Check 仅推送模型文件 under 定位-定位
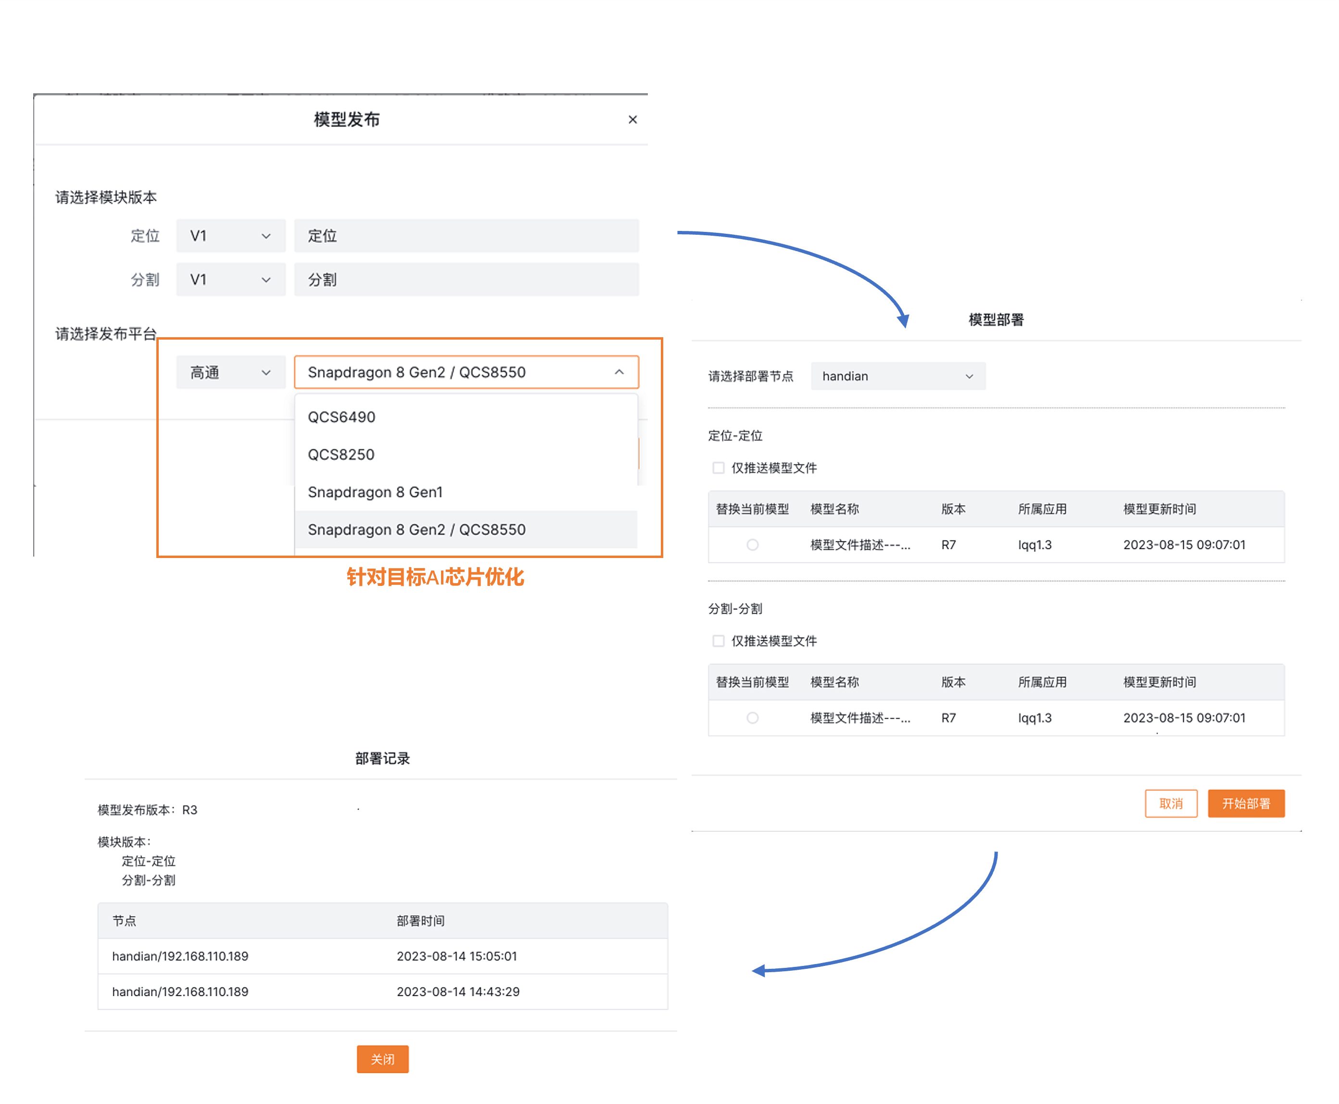The height and width of the screenshot is (1104, 1339). [719, 468]
